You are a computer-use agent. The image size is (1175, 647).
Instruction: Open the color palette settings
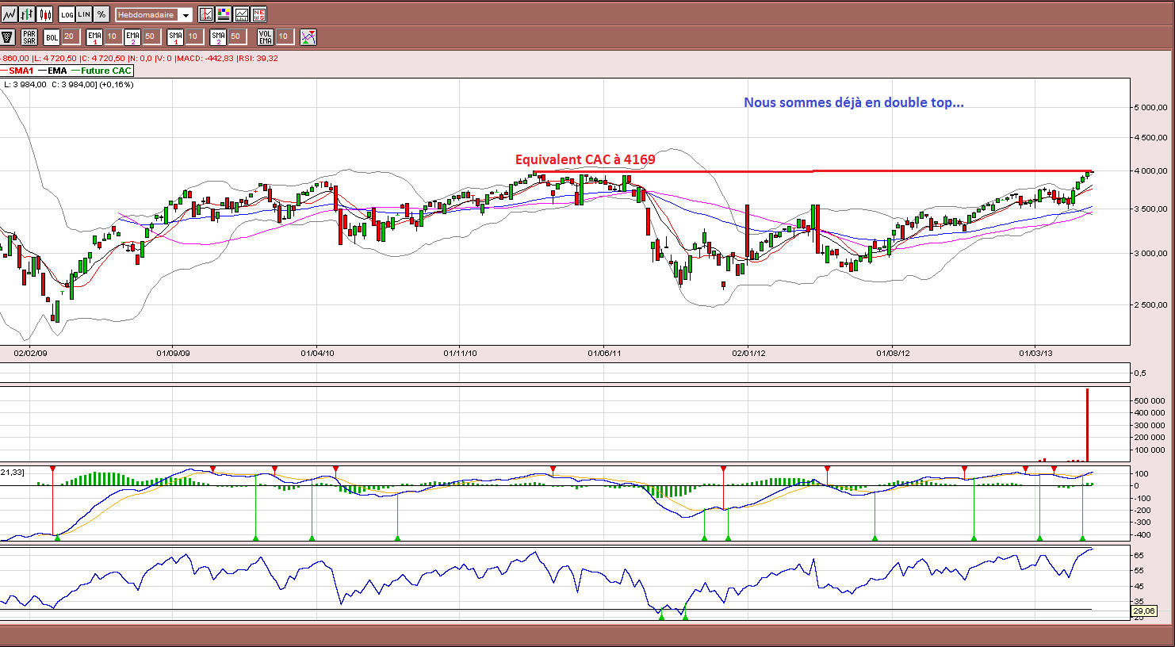(224, 14)
